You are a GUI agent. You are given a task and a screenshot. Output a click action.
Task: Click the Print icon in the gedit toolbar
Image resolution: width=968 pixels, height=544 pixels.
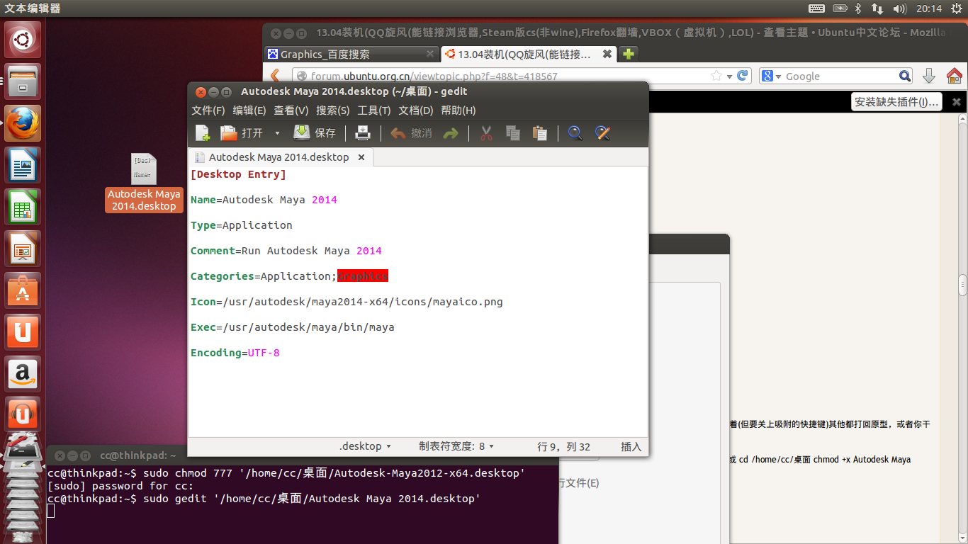363,132
